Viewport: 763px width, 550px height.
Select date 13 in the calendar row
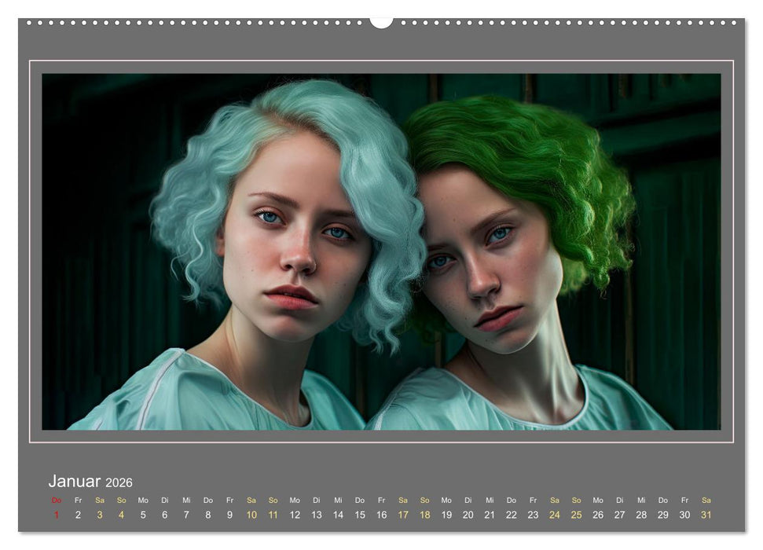[x=316, y=515]
